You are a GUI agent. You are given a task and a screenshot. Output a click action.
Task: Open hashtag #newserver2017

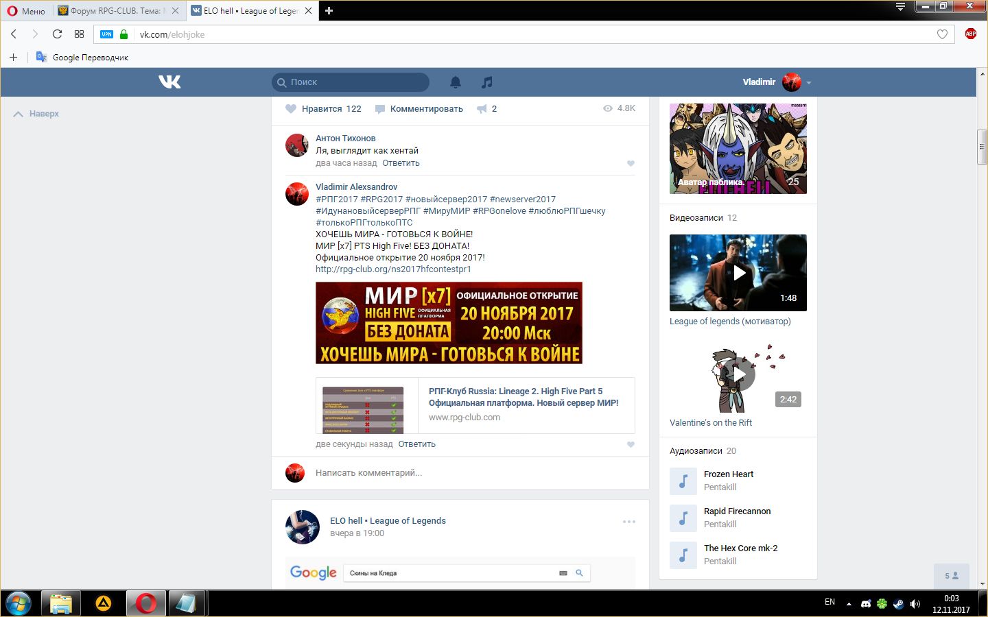523,199
